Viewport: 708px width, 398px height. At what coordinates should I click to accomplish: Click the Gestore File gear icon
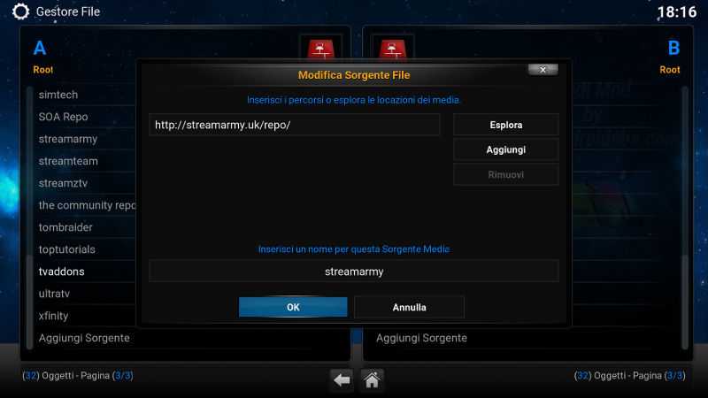20,11
